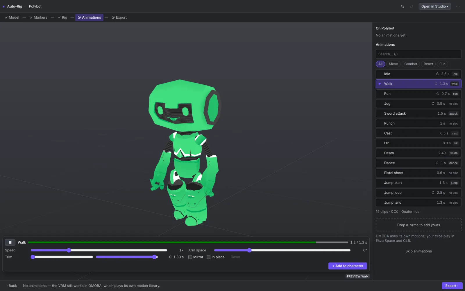Click the redo arrow icon
Screen dimensions: 465x291
(412, 6)
